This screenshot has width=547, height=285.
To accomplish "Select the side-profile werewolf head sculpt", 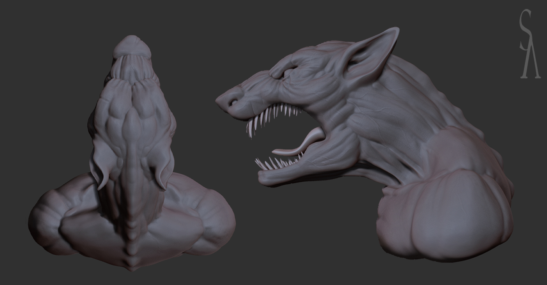I will point(365,144).
